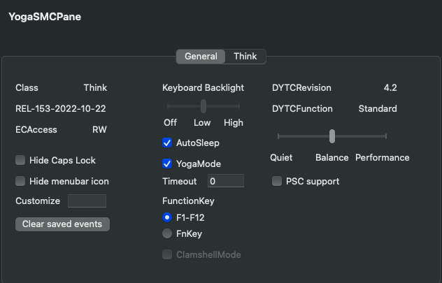
Task: Enable Hide Caps Lock checkbox
Action: 20,160
